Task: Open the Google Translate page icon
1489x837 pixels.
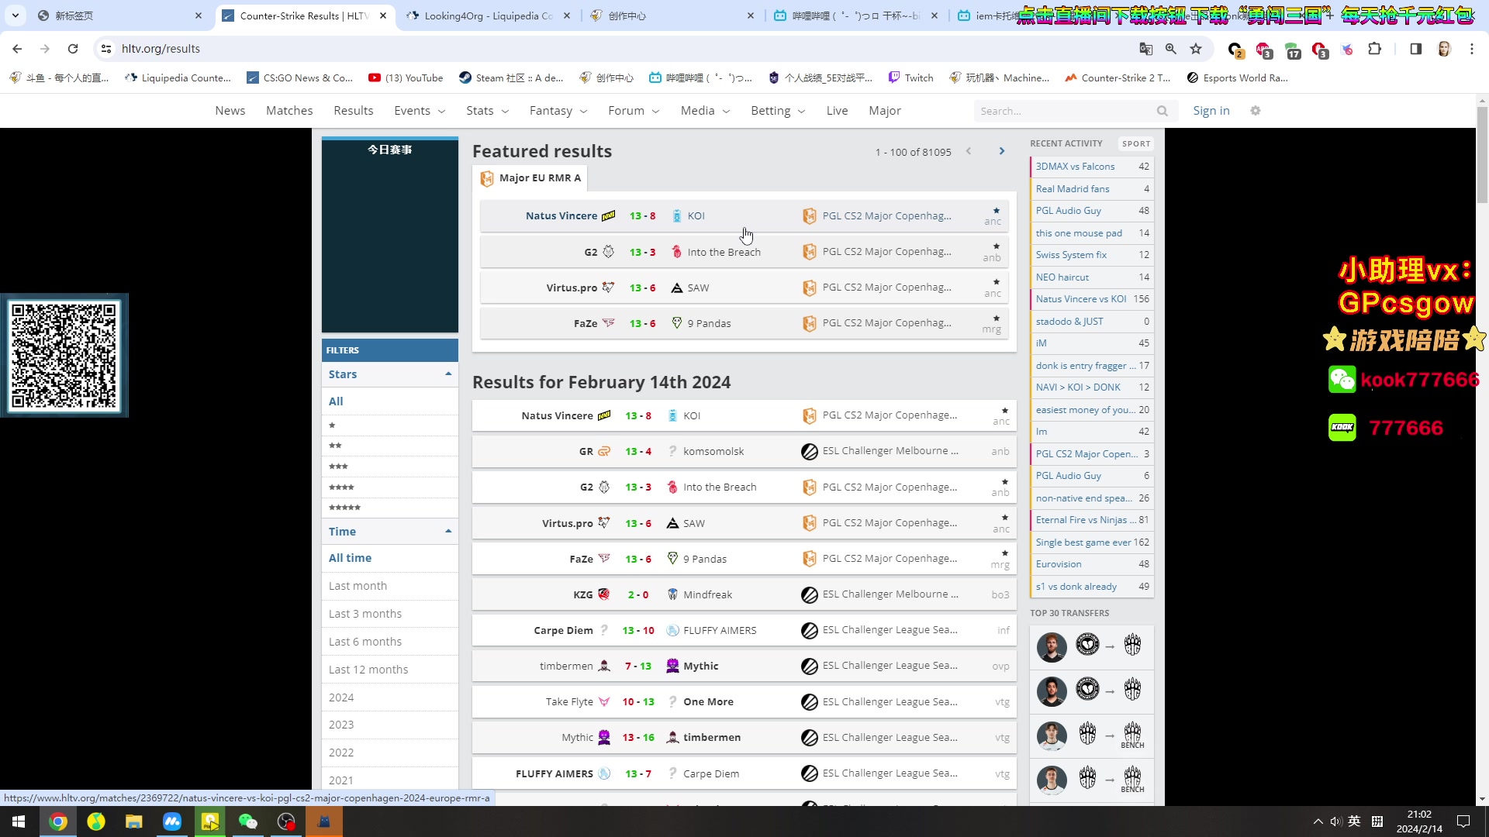Action: point(1146,49)
